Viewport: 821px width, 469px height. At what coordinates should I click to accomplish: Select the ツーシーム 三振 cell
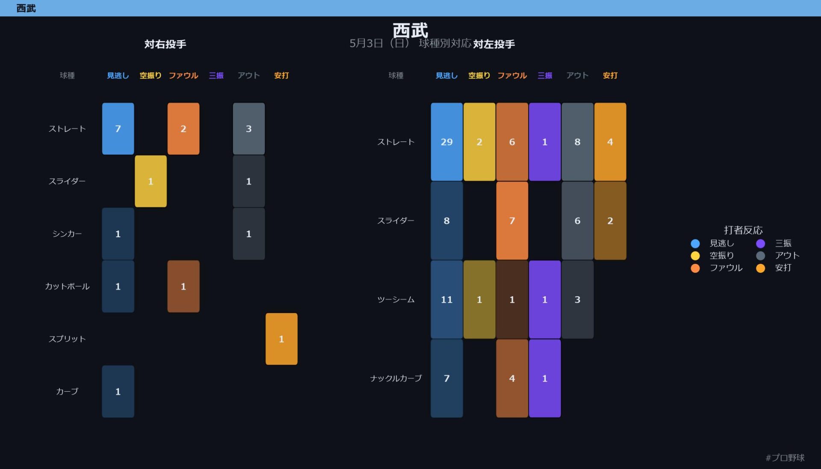coord(545,300)
